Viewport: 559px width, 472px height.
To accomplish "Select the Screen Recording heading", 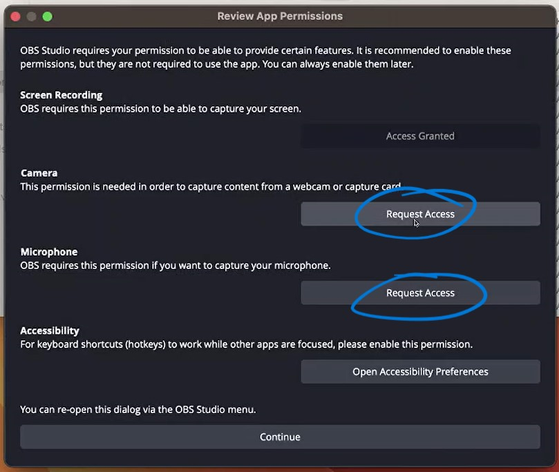I will pyautogui.click(x=61, y=95).
